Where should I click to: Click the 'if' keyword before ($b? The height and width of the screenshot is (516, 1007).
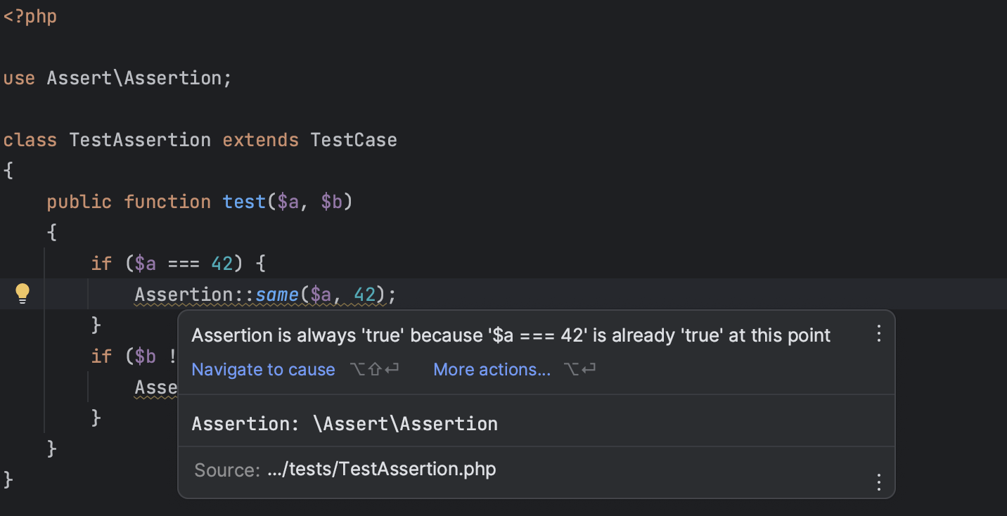101,356
